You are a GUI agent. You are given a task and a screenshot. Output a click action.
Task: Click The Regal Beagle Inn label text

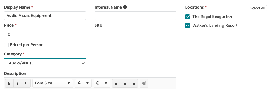pyautogui.click(x=212, y=17)
